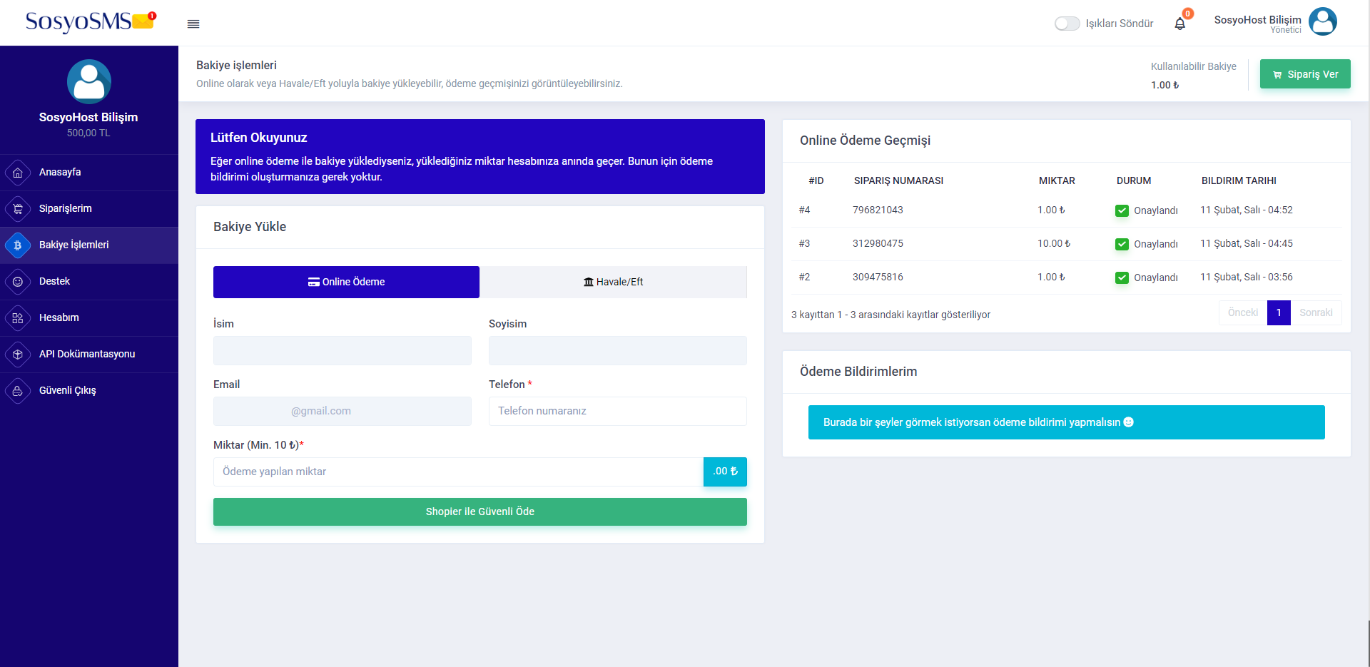The height and width of the screenshot is (667, 1370).
Task: Click the Güvenli Çıkış lock icon
Action: [x=18, y=391]
